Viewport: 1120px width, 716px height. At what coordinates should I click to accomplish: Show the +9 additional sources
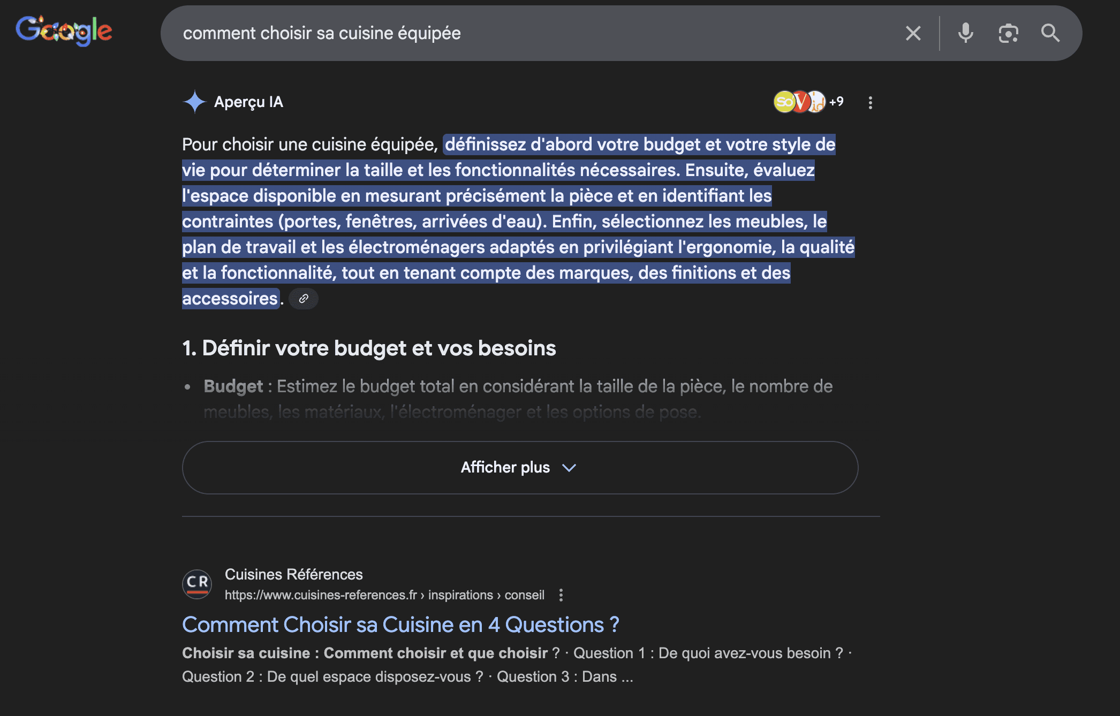(x=836, y=102)
